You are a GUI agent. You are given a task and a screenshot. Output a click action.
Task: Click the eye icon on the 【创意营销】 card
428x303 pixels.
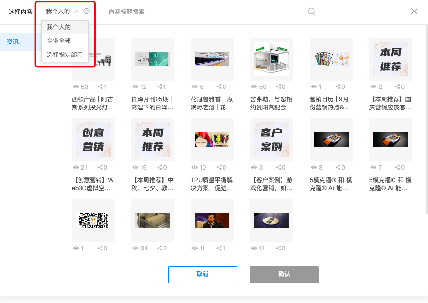click(76, 167)
